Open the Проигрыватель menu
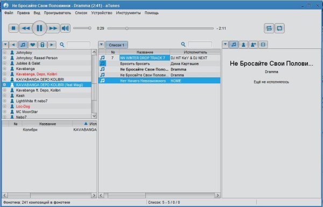Image resolution: width=323 pixels, height=207 pixels. (58, 13)
